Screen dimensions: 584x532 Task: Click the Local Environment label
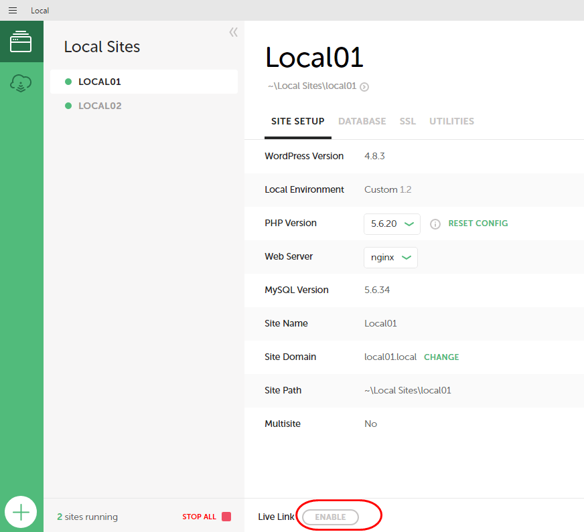[304, 189]
